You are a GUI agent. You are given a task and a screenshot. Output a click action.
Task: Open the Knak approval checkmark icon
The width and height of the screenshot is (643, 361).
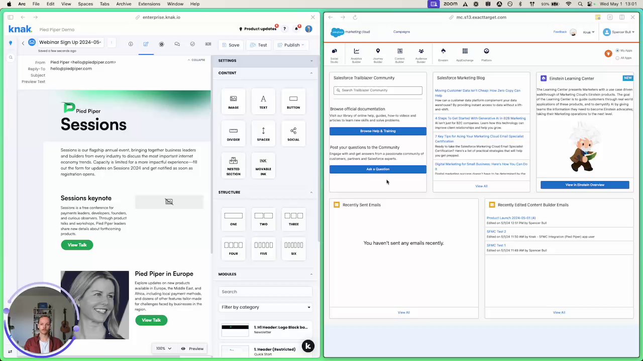click(192, 44)
